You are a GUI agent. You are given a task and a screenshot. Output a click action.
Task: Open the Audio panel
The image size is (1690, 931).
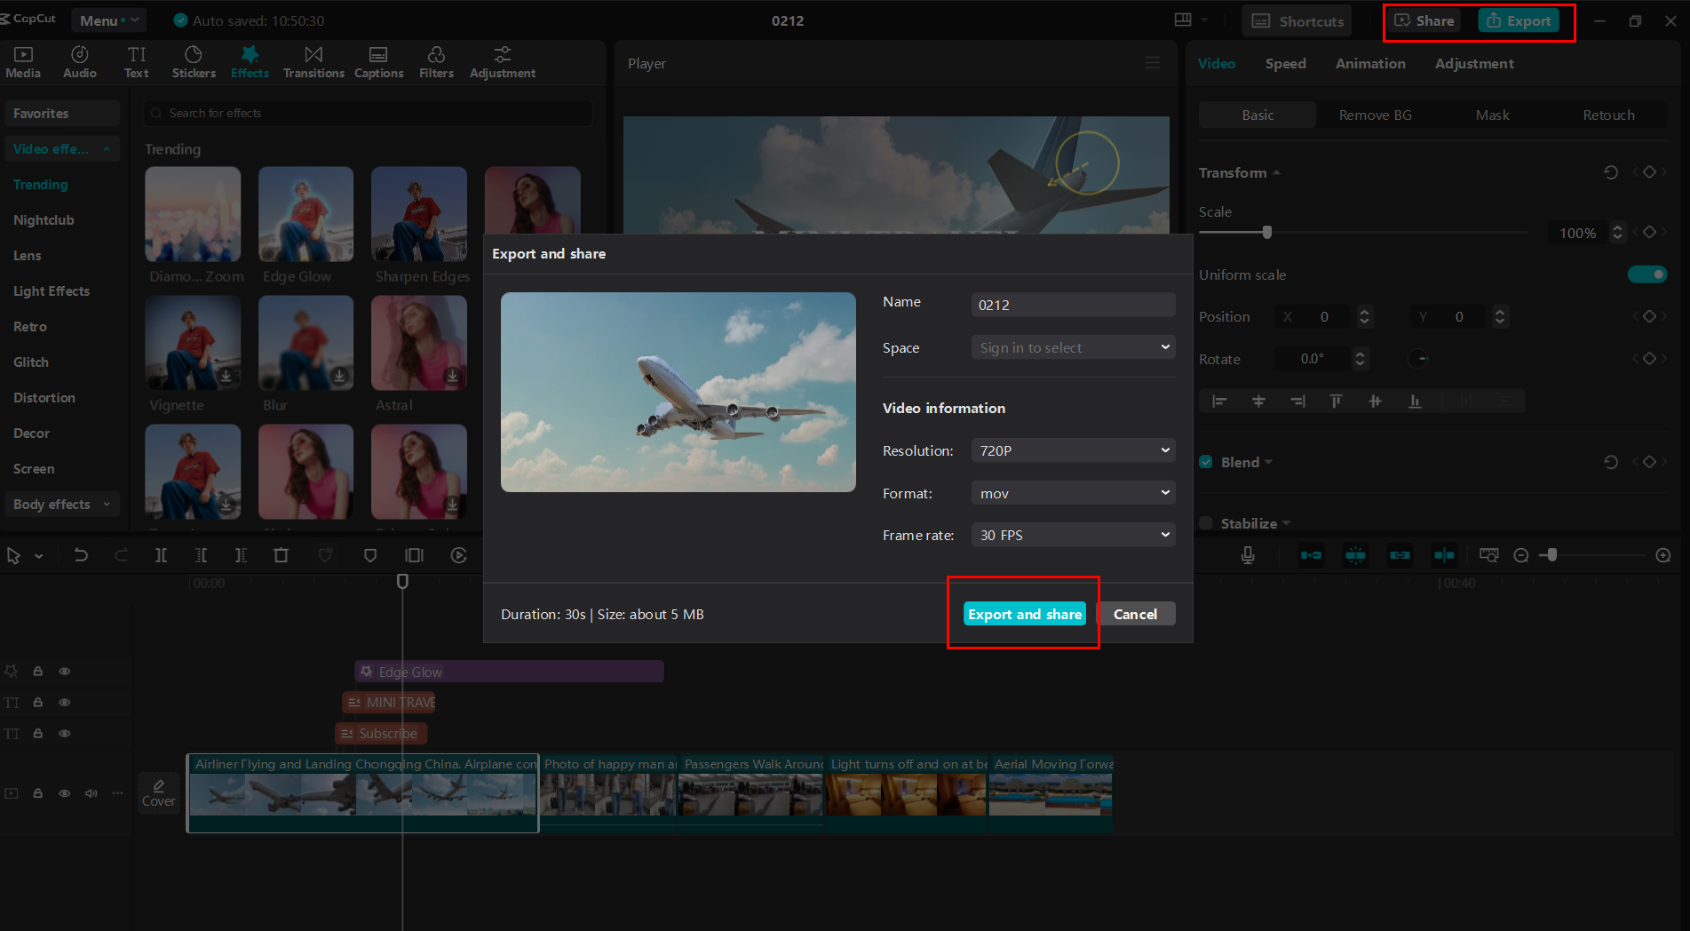pyautogui.click(x=79, y=61)
